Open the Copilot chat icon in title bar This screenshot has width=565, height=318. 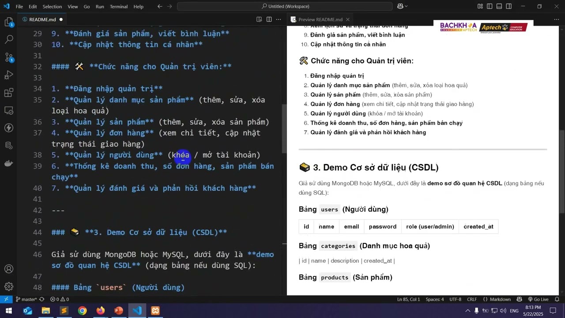click(400, 6)
